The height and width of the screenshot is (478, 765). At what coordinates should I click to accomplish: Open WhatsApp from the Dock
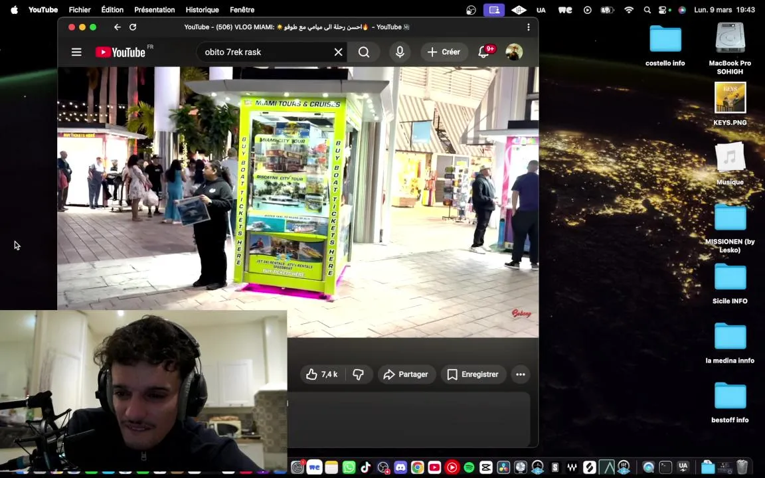click(x=349, y=467)
